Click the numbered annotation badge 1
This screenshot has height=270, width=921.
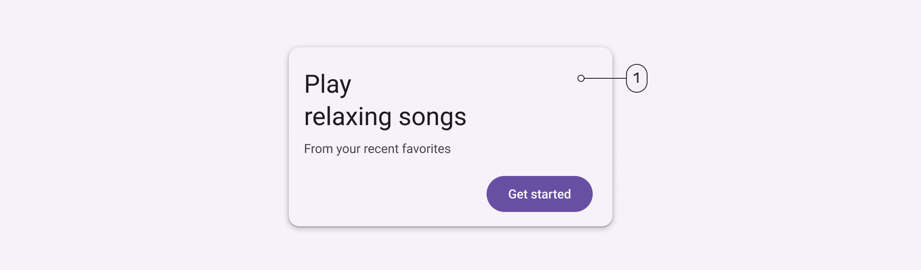[x=636, y=78]
